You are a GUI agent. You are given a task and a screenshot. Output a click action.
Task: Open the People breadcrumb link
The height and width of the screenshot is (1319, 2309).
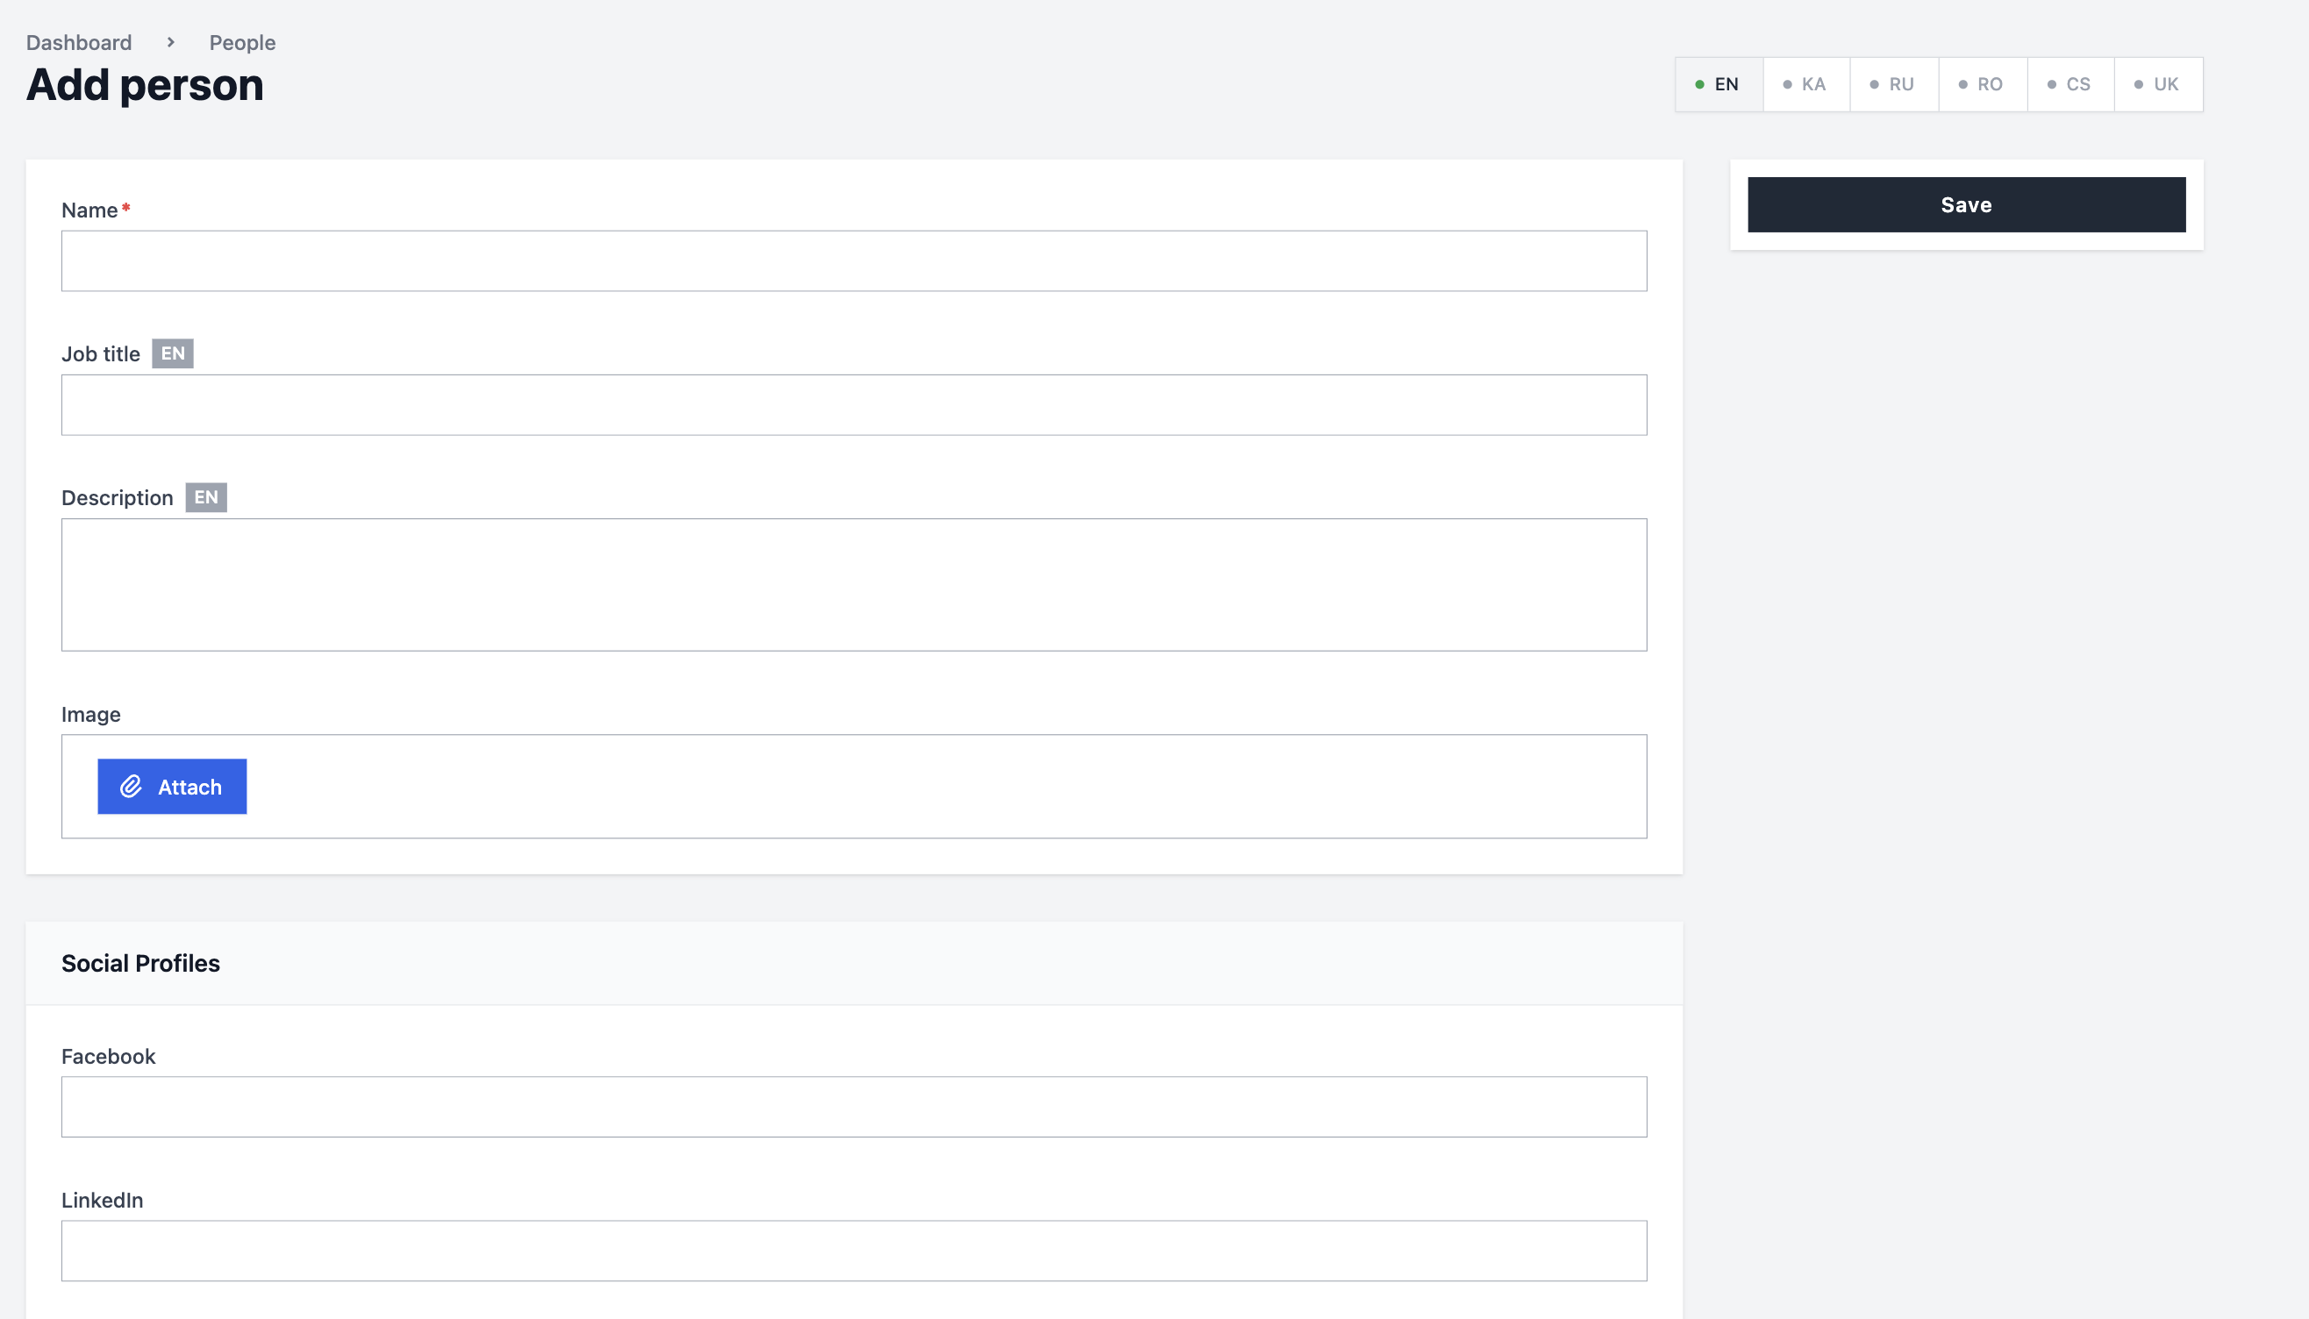click(242, 43)
